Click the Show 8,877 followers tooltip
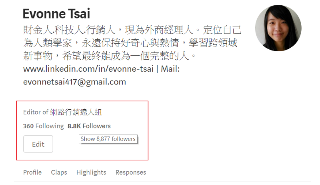 [x=108, y=139]
